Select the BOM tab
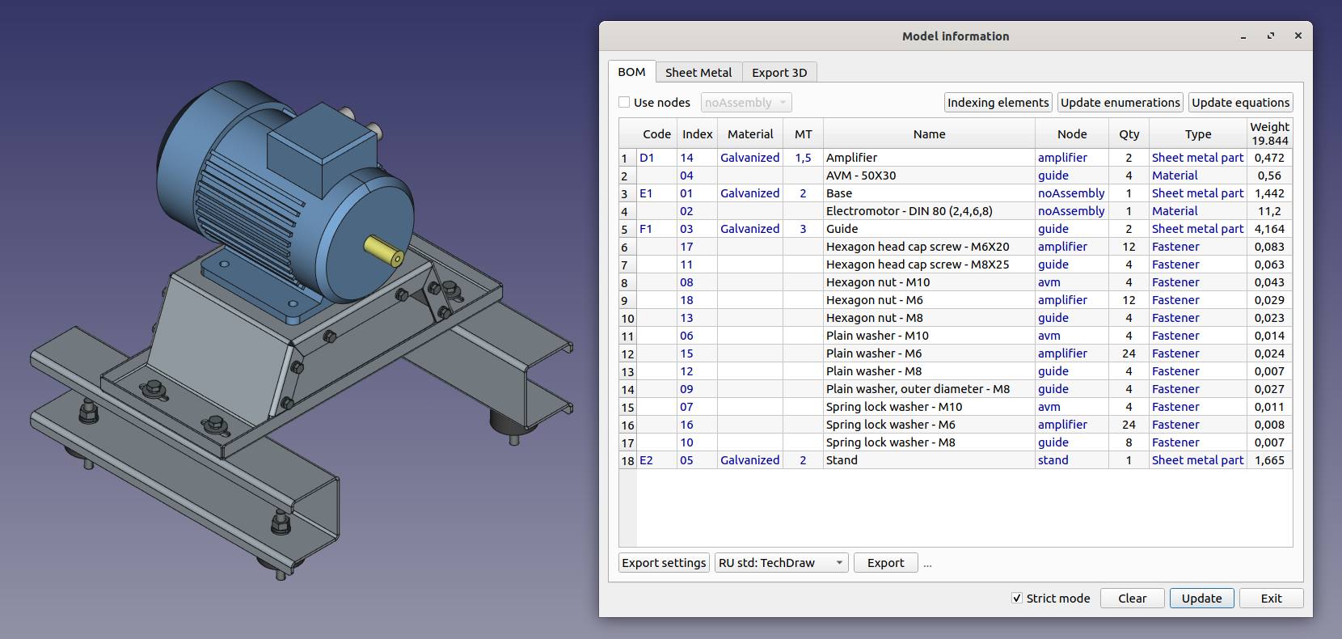 point(631,72)
